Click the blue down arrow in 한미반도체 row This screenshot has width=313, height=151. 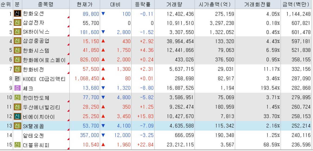103,98
